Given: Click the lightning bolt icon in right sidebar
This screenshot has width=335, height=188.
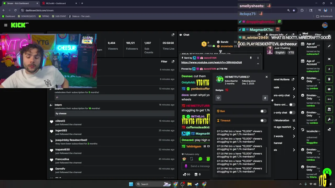Looking at the screenshot, I should point(329,69).
